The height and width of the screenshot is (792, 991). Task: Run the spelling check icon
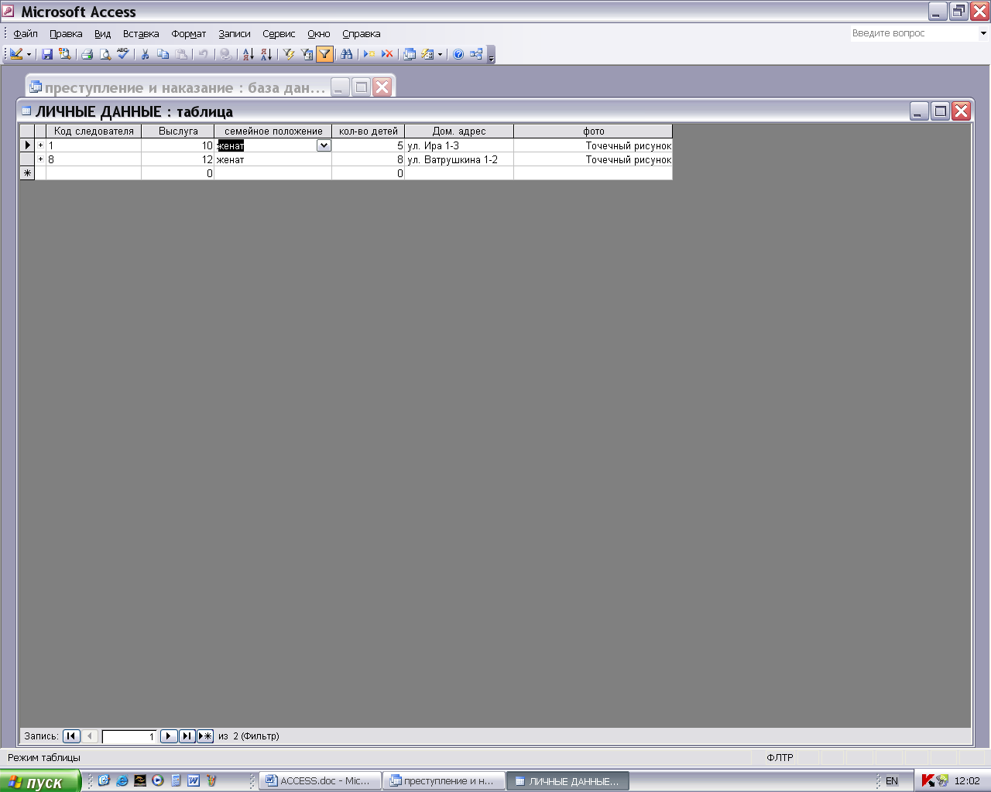(122, 54)
